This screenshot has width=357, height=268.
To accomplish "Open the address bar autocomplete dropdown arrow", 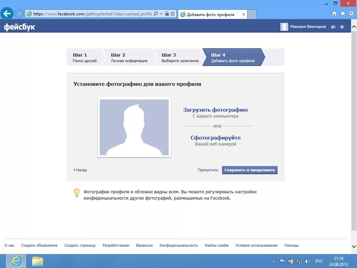I will click(x=161, y=14).
